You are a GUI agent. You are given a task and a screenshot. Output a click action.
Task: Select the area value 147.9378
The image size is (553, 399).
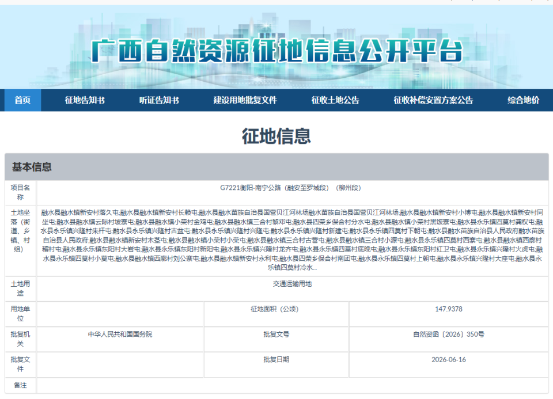[449, 309]
